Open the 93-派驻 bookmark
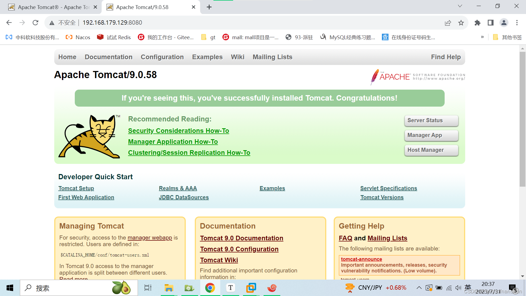This screenshot has width=526, height=296. pos(299,37)
